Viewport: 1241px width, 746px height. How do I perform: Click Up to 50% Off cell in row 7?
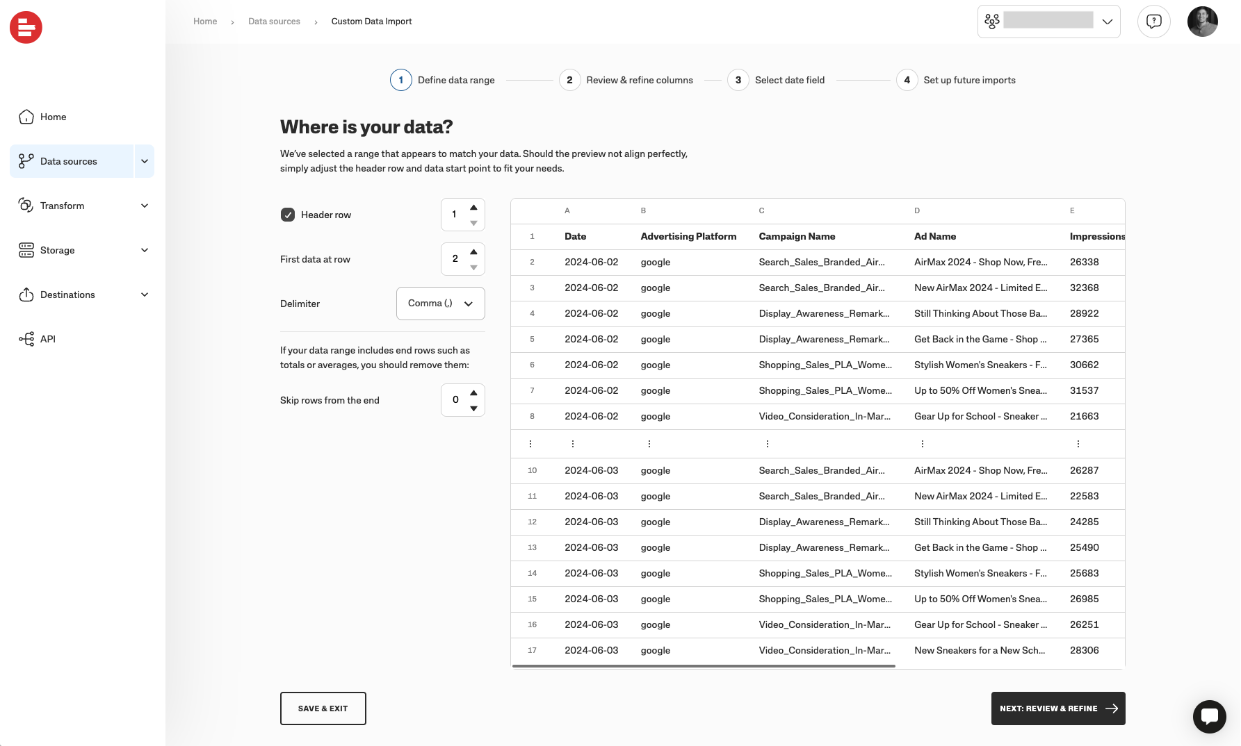(980, 390)
